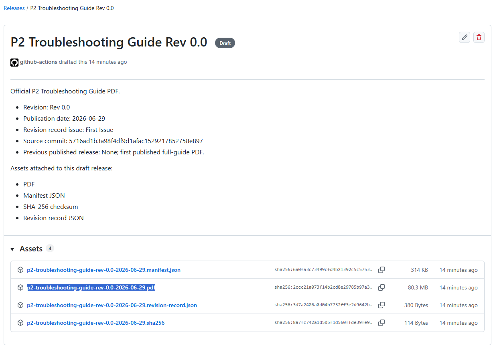Click the sha256:6a0fa3c73499 hash text
This screenshot has height=346, width=493.
pos(323,270)
